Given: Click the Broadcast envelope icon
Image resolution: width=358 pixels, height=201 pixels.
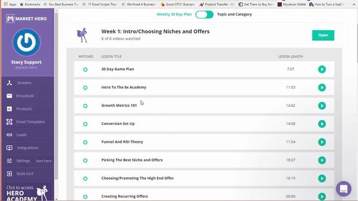Looking at the screenshot, I should point(10,96).
